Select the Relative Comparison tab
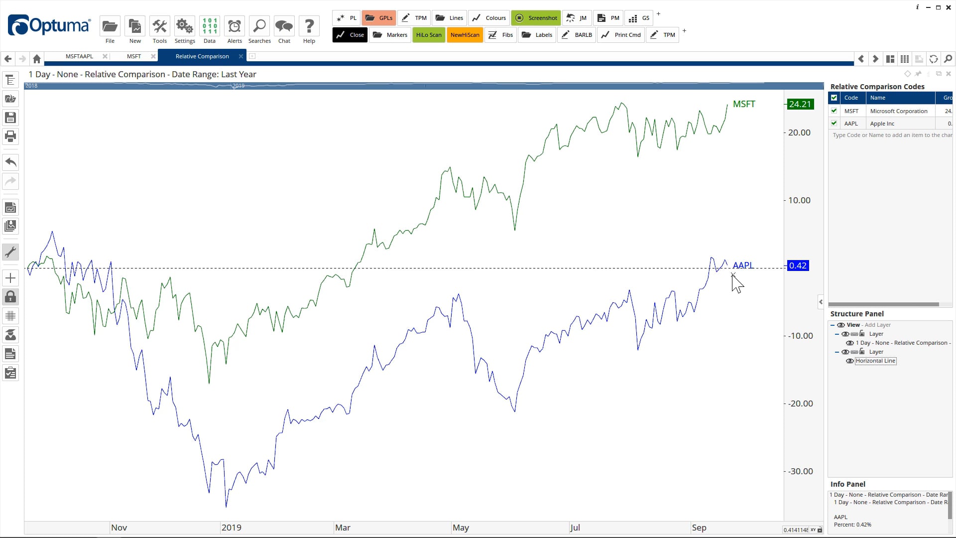956x538 pixels. click(x=202, y=56)
